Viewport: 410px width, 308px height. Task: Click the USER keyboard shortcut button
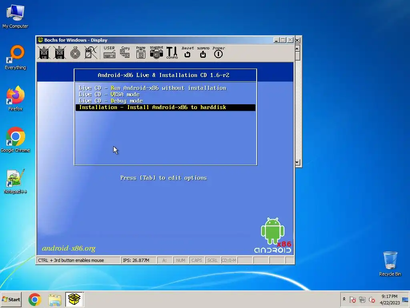(109, 53)
